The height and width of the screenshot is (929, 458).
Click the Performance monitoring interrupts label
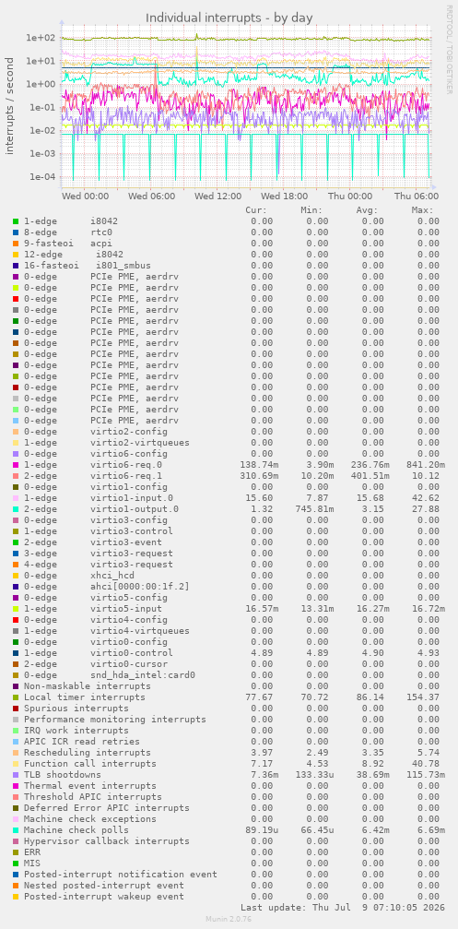tap(115, 720)
